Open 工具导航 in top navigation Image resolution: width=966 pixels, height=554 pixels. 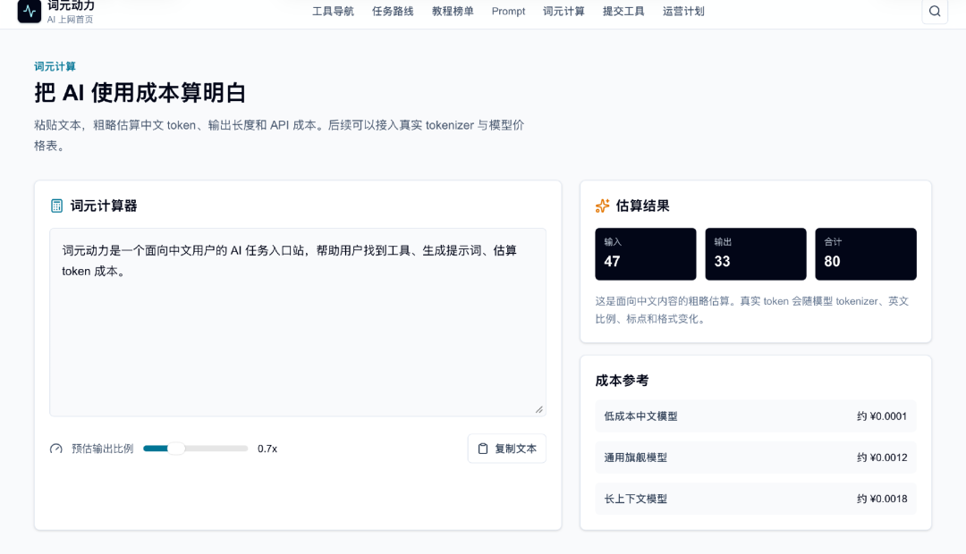(x=333, y=11)
